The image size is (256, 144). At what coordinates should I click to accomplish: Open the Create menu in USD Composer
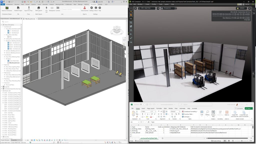click(147, 4)
